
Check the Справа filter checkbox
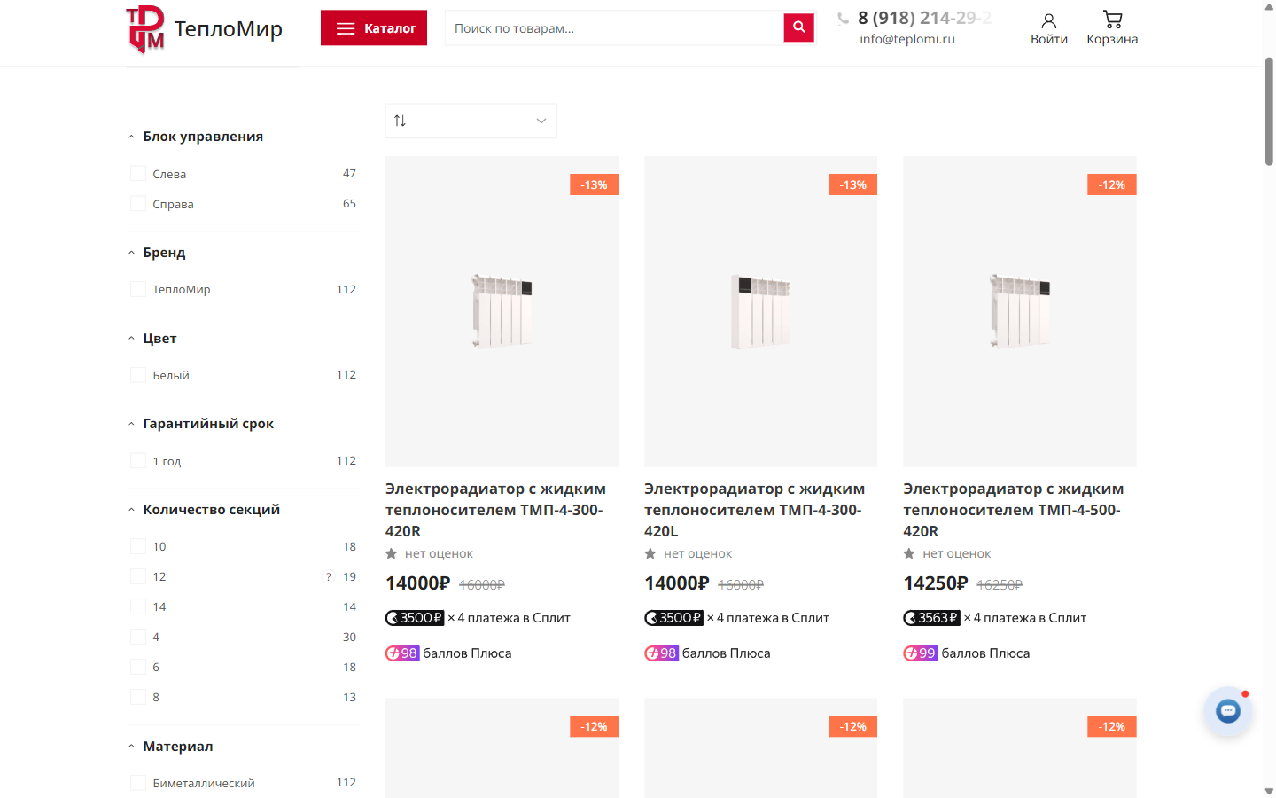tap(138, 204)
